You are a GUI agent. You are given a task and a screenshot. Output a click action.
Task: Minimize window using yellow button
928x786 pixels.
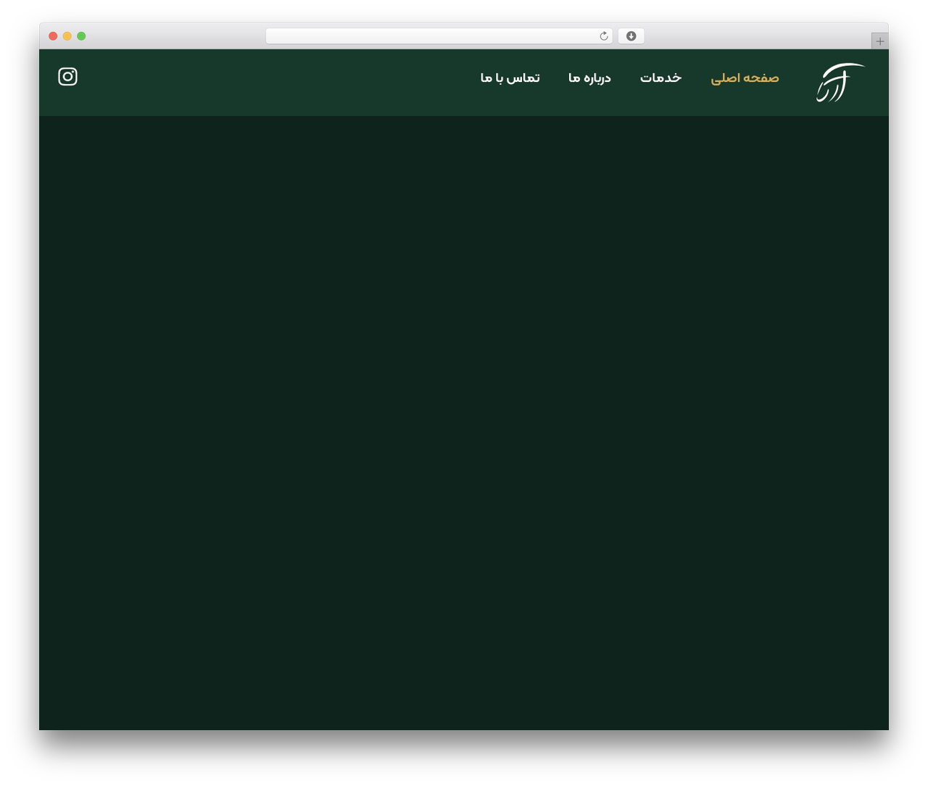pos(67,36)
